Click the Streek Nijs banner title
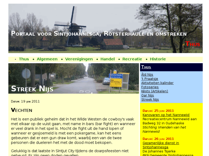The width and height of the screenshot is (209, 156). pyautogui.click(x=32, y=89)
